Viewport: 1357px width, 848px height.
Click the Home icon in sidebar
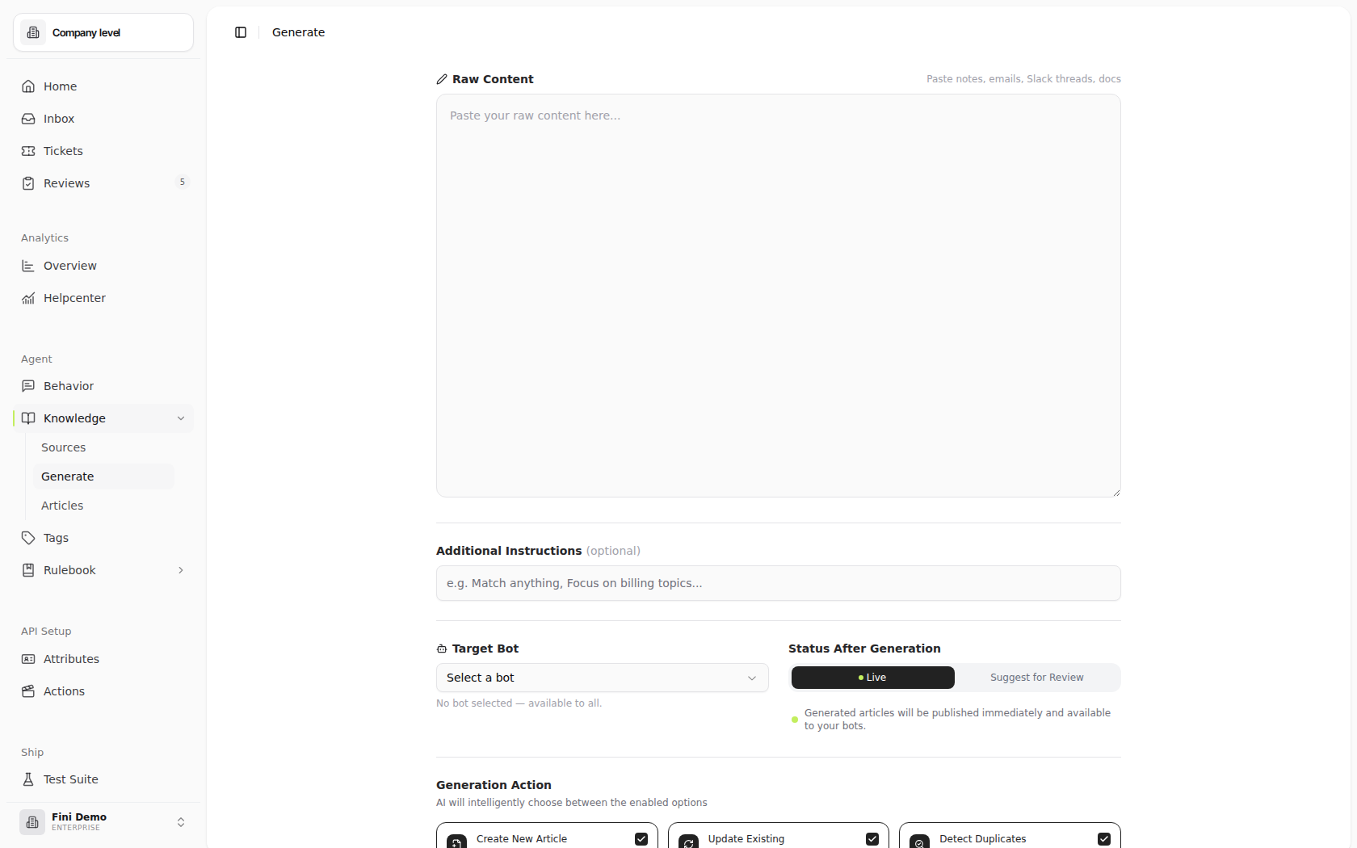[28, 86]
